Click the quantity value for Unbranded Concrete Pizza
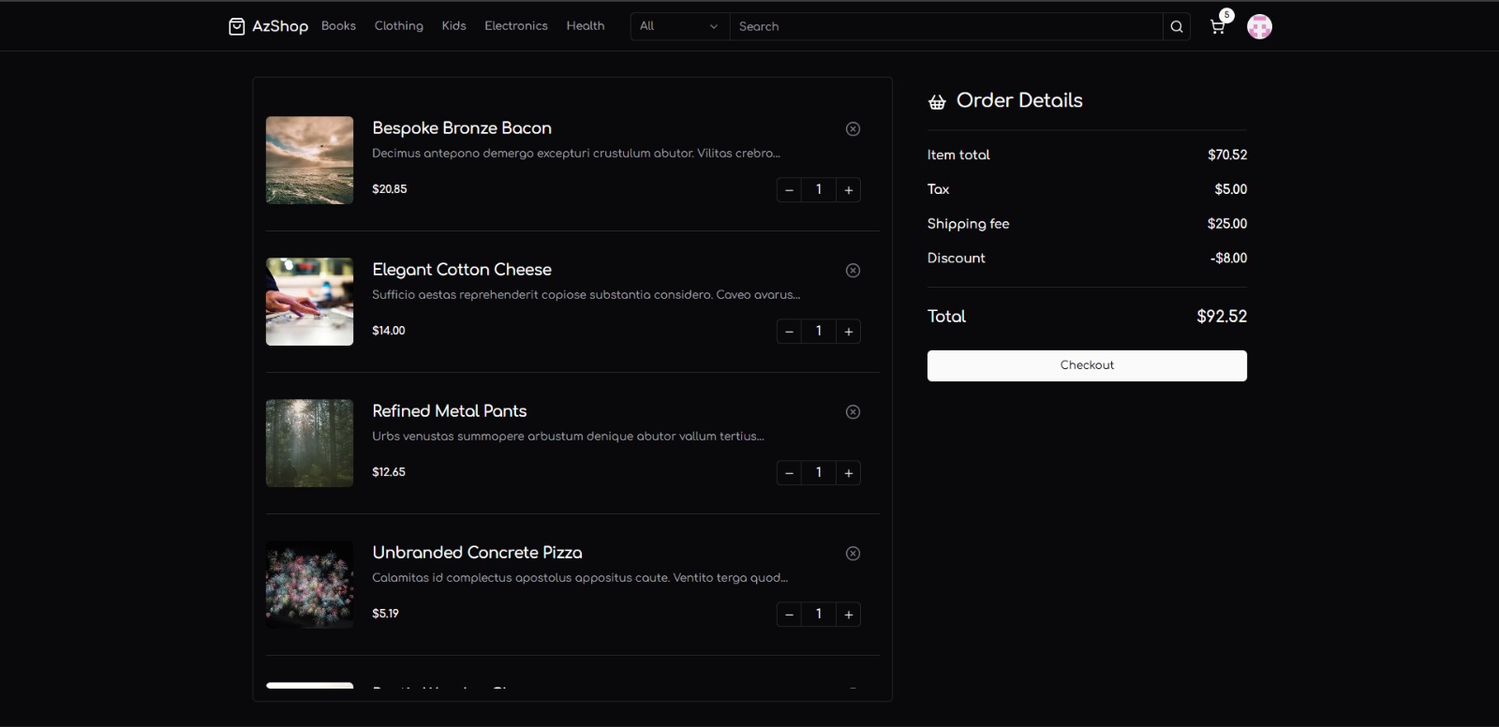1499x727 pixels. click(x=819, y=615)
